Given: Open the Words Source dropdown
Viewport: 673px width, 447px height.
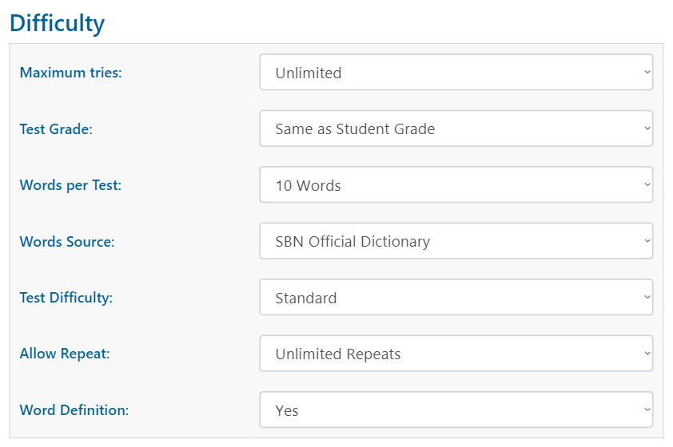Looking at the screenshot, I should [x=456, y=241].
